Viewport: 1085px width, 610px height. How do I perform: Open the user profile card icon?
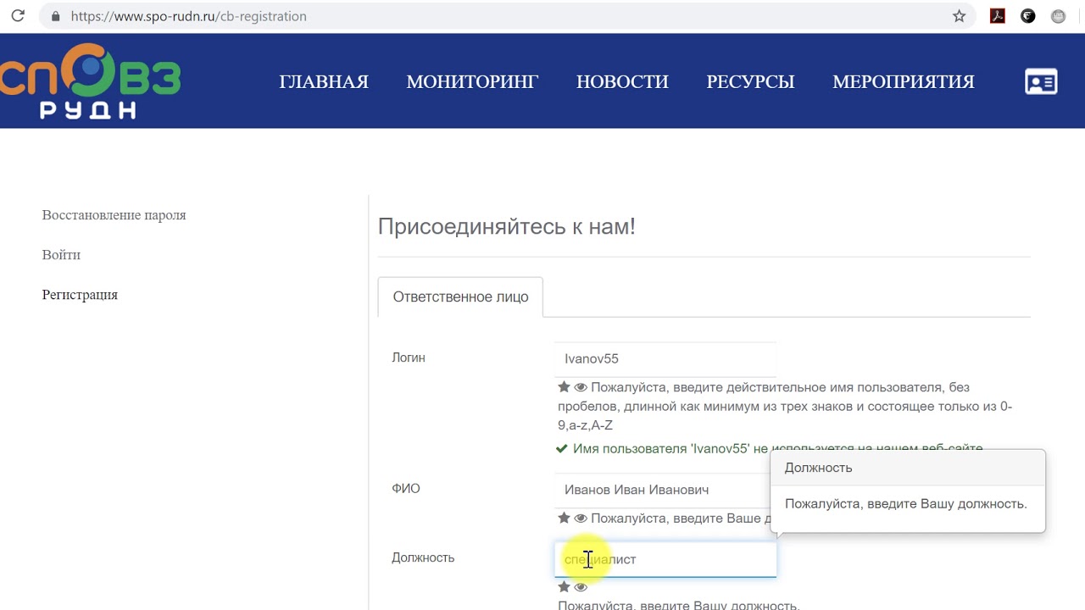click(x=1041, y=81)
